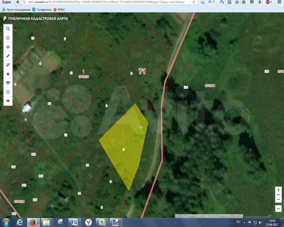Click the parcel label 71 on map
This screenshot has height=227, width=284.
(142, 71)
